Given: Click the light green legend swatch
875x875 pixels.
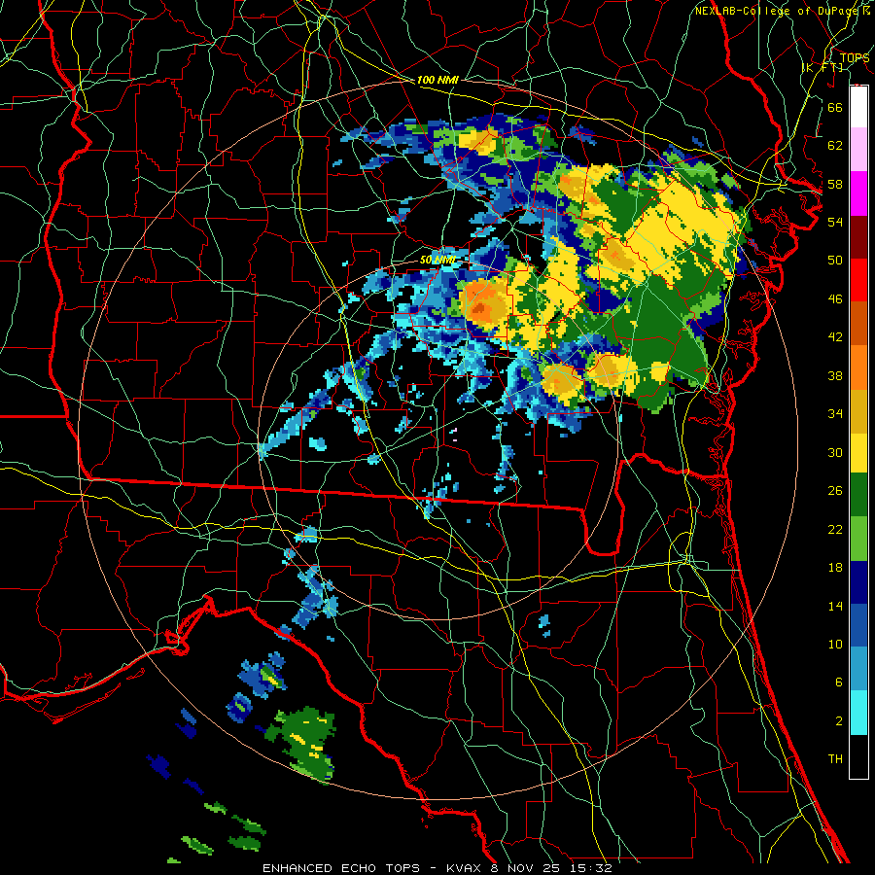Looking at the screenshot, I should tap(858, 539).
